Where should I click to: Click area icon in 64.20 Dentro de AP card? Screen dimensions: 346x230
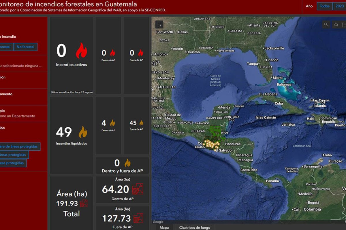point(138,189)
